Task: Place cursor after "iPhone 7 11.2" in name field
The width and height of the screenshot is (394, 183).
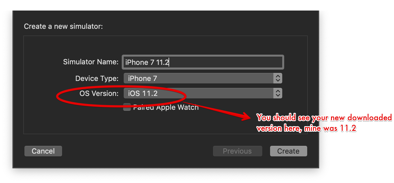Action: [x=169, y=62]
